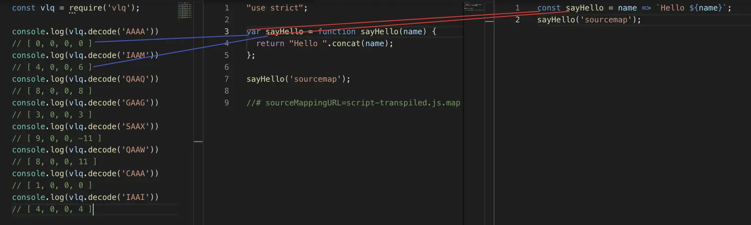Click the line return "Hello ".concat(name);
Image resolution: width=751 pixels, height=225 pixels.
[325, 43]
